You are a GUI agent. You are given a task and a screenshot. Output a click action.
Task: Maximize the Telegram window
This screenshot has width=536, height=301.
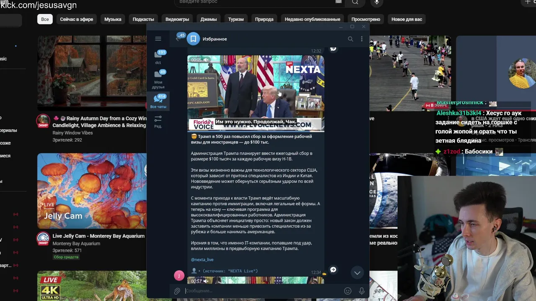tap(352, 27)
